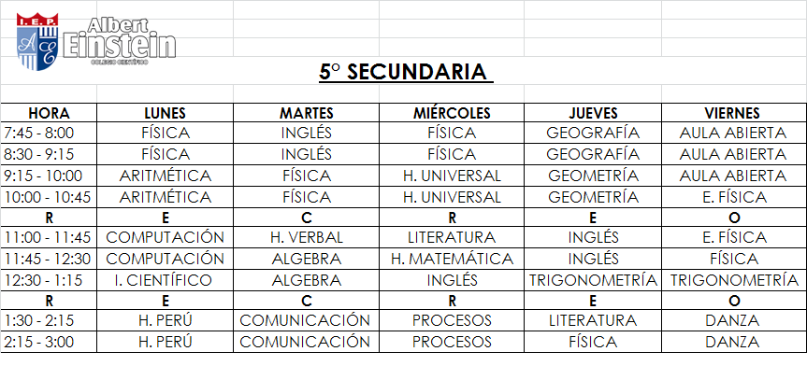This screenshot has width=807, height=380.
Task: Click Thursday's GEOMETRÍA cell at 9:15 - 10:00
Action: 593,176
